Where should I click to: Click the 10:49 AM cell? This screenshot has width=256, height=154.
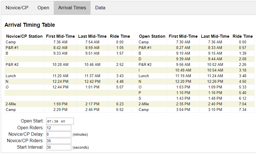click(183, 70)
